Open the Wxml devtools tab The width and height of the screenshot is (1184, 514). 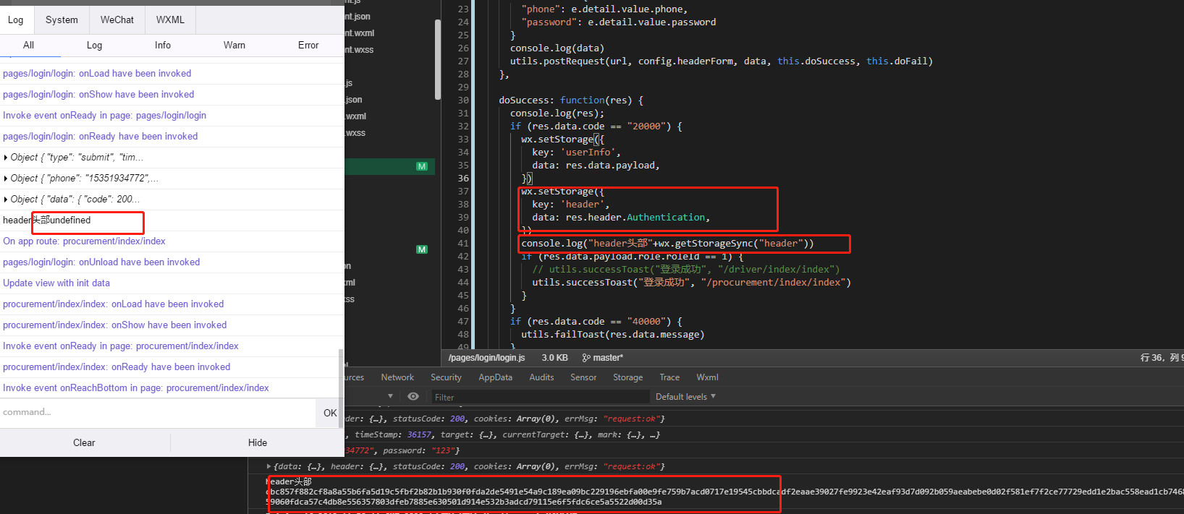tap(707, 377)
